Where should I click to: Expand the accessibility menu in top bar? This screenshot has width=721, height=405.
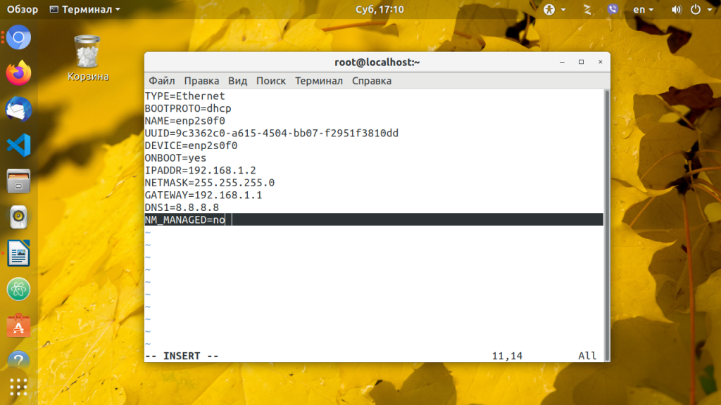point(555,9)
